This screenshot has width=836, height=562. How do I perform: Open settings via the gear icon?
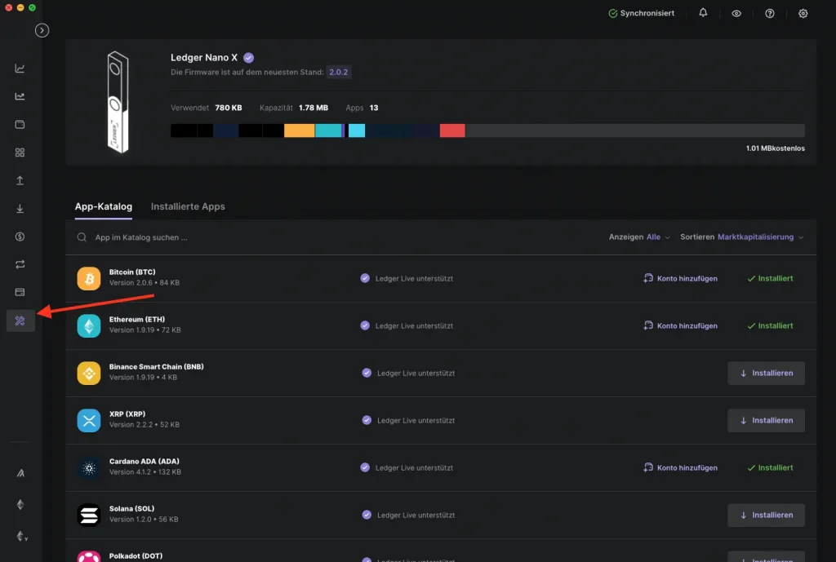803,14
